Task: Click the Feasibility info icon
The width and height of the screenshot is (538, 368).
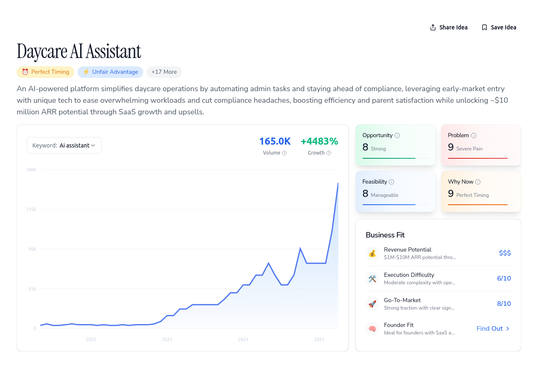Action: pyautogui.click(x=391, y=182)
